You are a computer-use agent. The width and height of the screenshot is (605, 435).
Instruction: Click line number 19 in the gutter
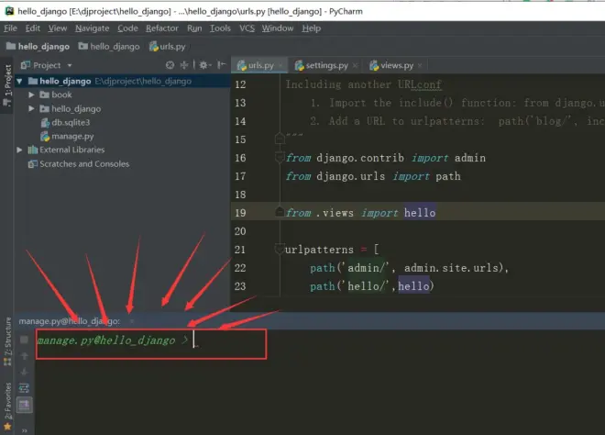(240, 213)
